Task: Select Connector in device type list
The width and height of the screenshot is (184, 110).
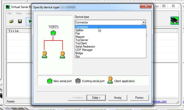Action: pyautogui.click(x=110, y=27)
